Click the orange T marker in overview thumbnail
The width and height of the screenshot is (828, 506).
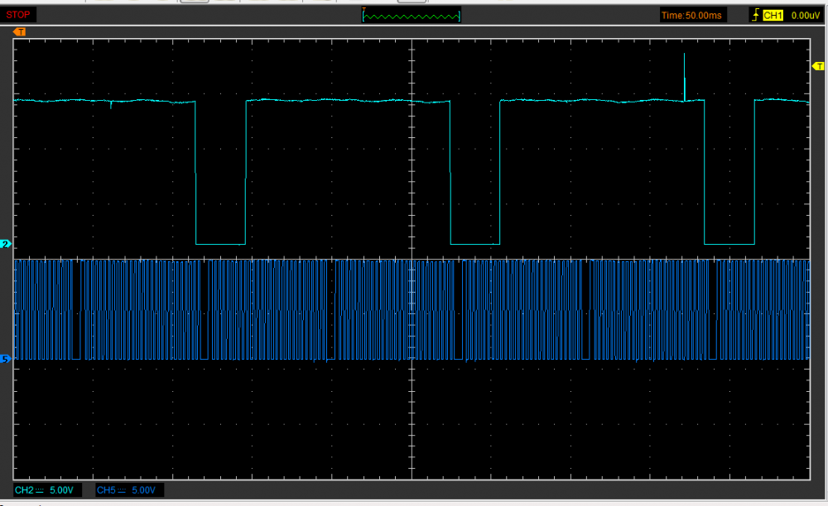pos(364,10)
